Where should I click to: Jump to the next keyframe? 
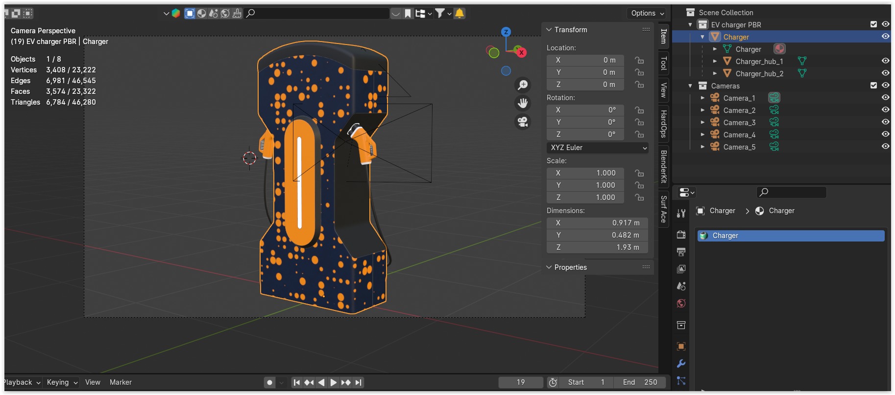coord(346,382)
